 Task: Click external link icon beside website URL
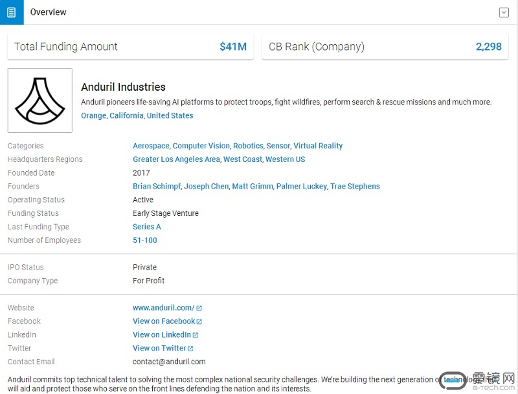tap(199, 308)
